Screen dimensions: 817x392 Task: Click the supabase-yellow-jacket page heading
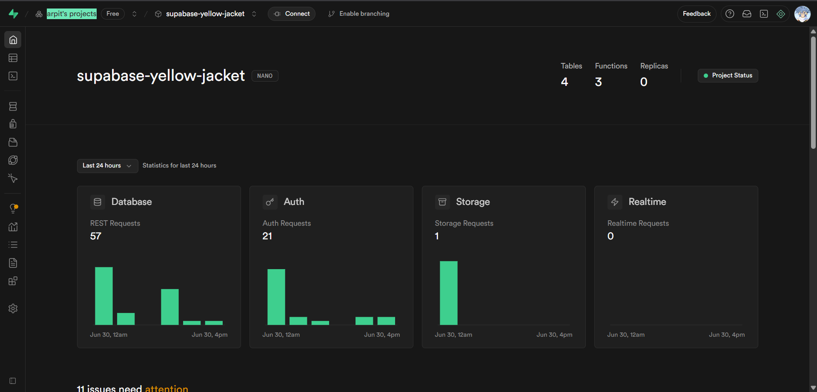pyautogui.click(x=161, y=76)
